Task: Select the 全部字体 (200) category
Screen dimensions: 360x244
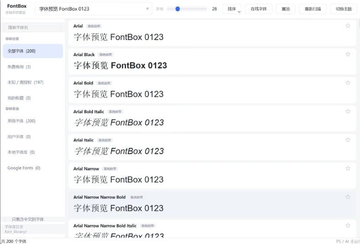Action: pyautogui.click(x=33, y=51)
